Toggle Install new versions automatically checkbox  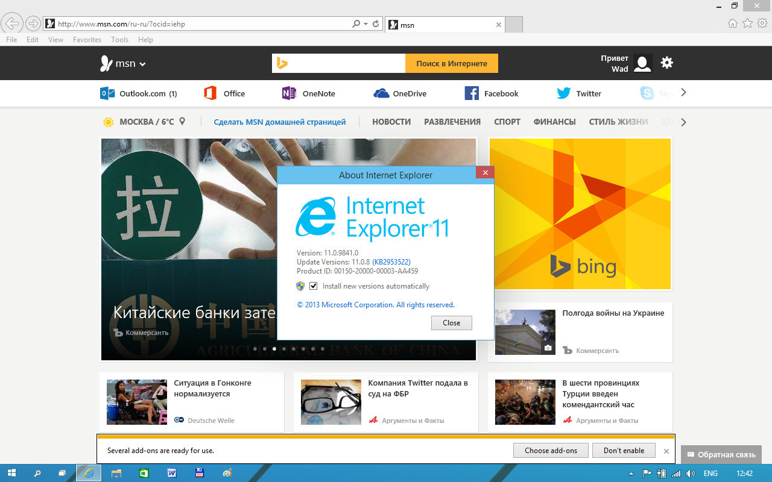[x=313, y=286]
